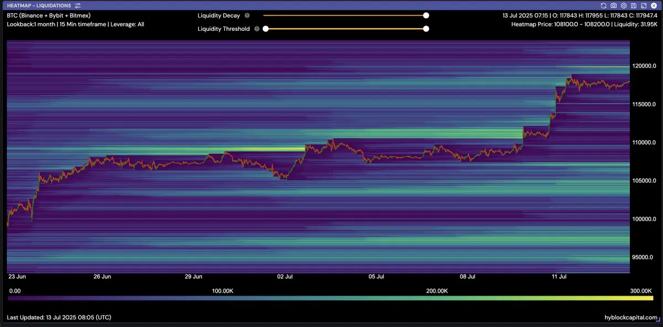
Task: Click the Liquidity Threshold label
Action: [x=224, y=29]
